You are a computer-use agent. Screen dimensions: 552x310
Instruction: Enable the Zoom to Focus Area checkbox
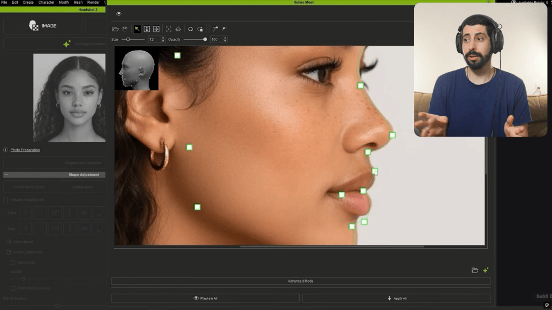[x=13, y=288]
